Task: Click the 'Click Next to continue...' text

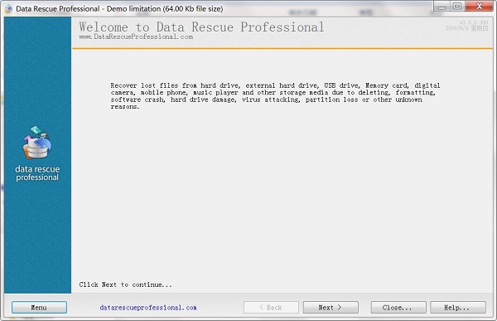Action: click(x=126, y=285)
